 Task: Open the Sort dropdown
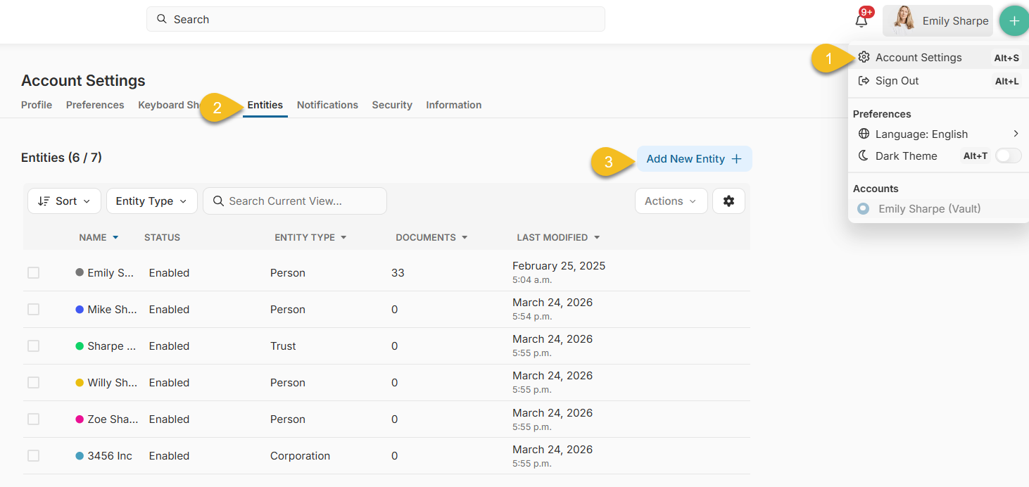pyautogui.click(x=64, y=201)
